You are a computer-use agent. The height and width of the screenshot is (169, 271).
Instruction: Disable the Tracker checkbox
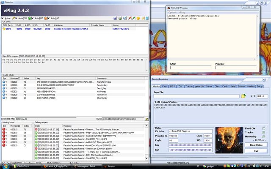[x=264, y=132]
